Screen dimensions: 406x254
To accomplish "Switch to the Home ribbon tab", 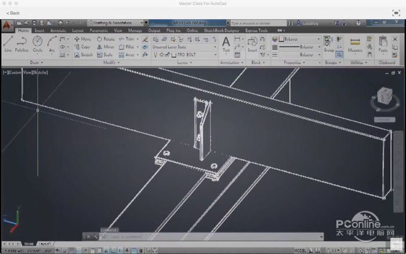I will tap(23, 30).
